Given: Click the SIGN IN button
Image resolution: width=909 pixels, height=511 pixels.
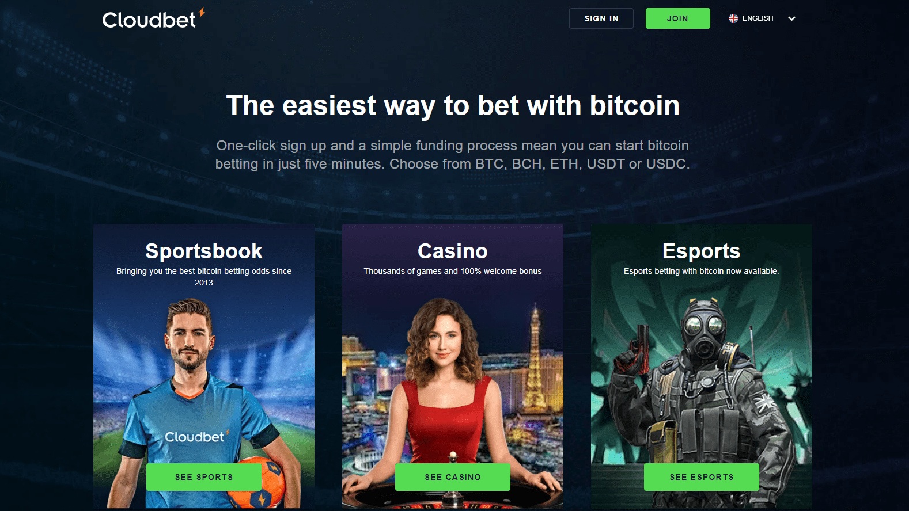Looking at the screenshot, I should pyautogui.click(x=601, y=18).
